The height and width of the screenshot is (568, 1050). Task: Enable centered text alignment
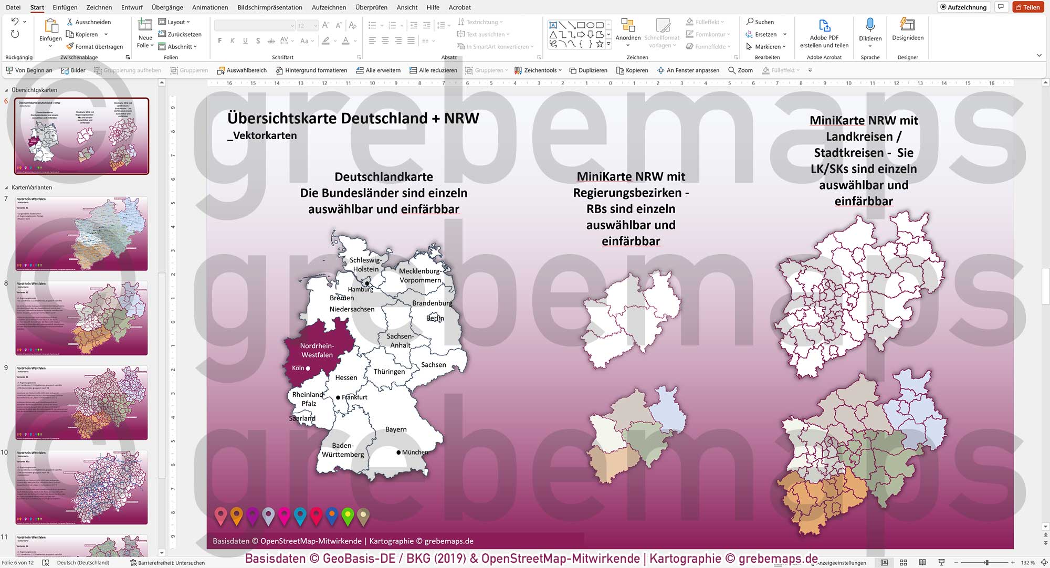386,40
